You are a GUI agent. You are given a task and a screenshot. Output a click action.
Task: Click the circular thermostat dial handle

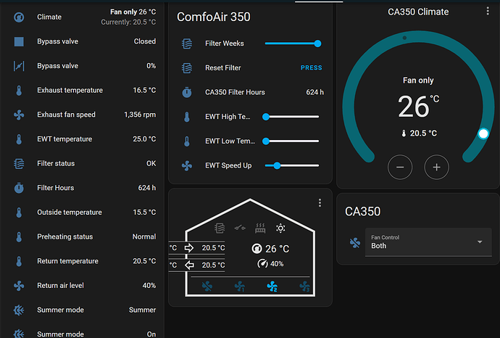point(483,133)
